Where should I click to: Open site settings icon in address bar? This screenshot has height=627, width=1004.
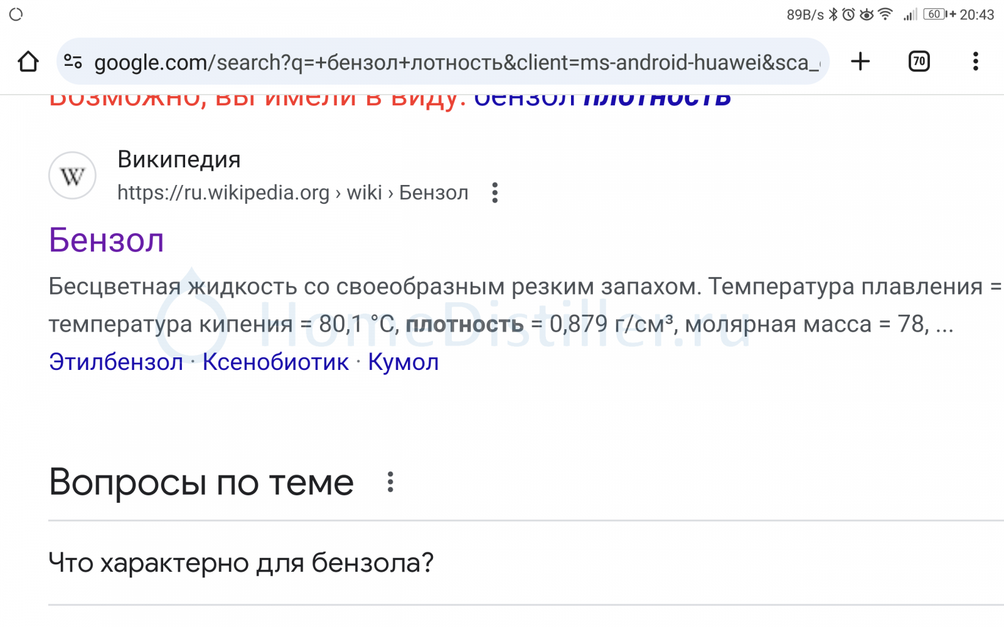[x=73, y=61]
